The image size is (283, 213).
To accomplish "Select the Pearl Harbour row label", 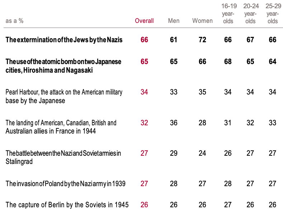I will point(64,96).
